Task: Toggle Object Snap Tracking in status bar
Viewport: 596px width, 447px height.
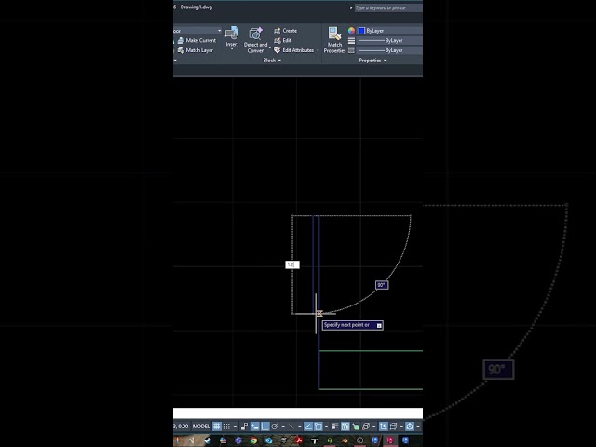Action: pos(308,427)
